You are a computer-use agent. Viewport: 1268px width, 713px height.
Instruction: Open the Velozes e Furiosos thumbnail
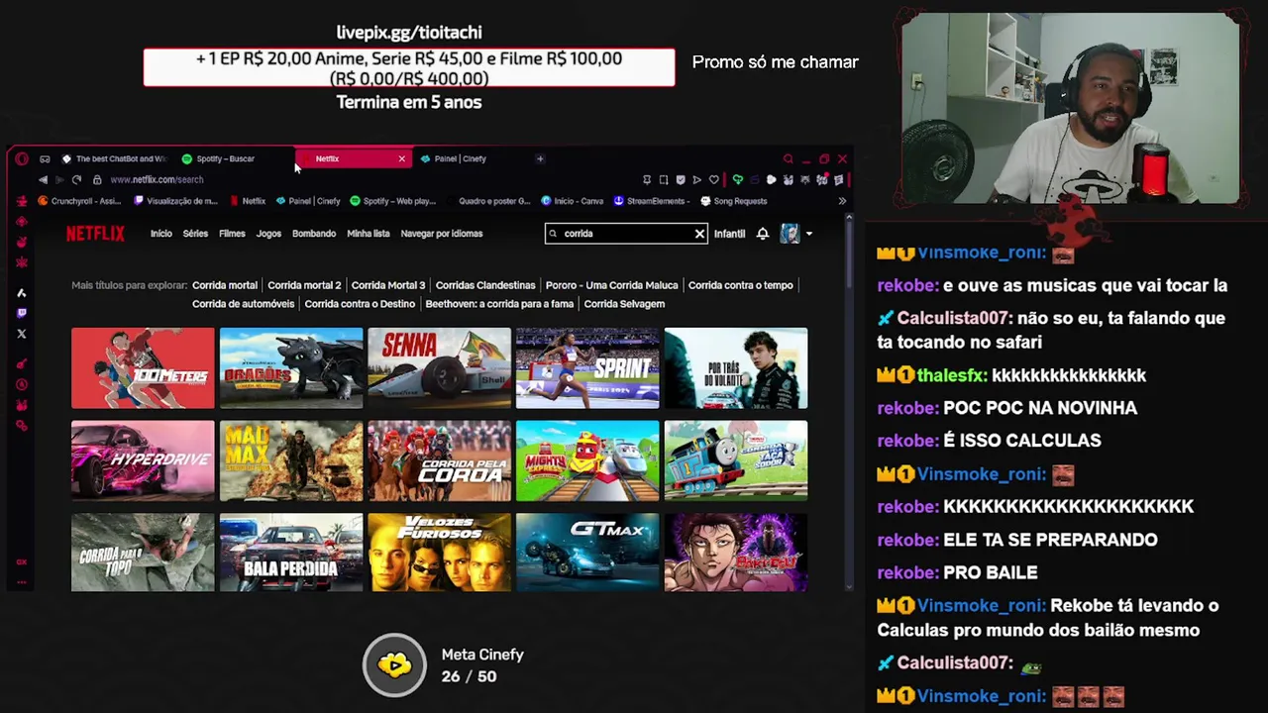[x=439, y=553]
